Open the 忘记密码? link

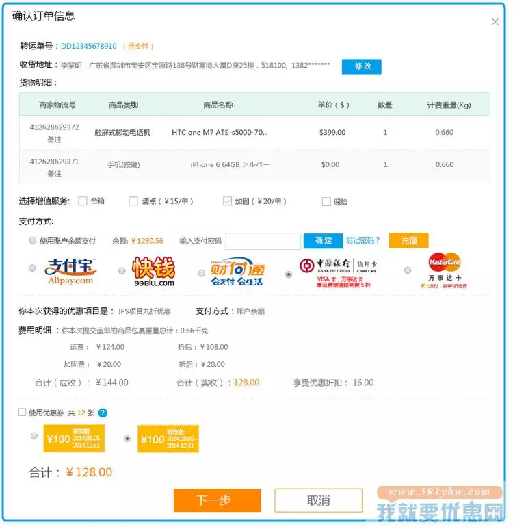[363, 240]
